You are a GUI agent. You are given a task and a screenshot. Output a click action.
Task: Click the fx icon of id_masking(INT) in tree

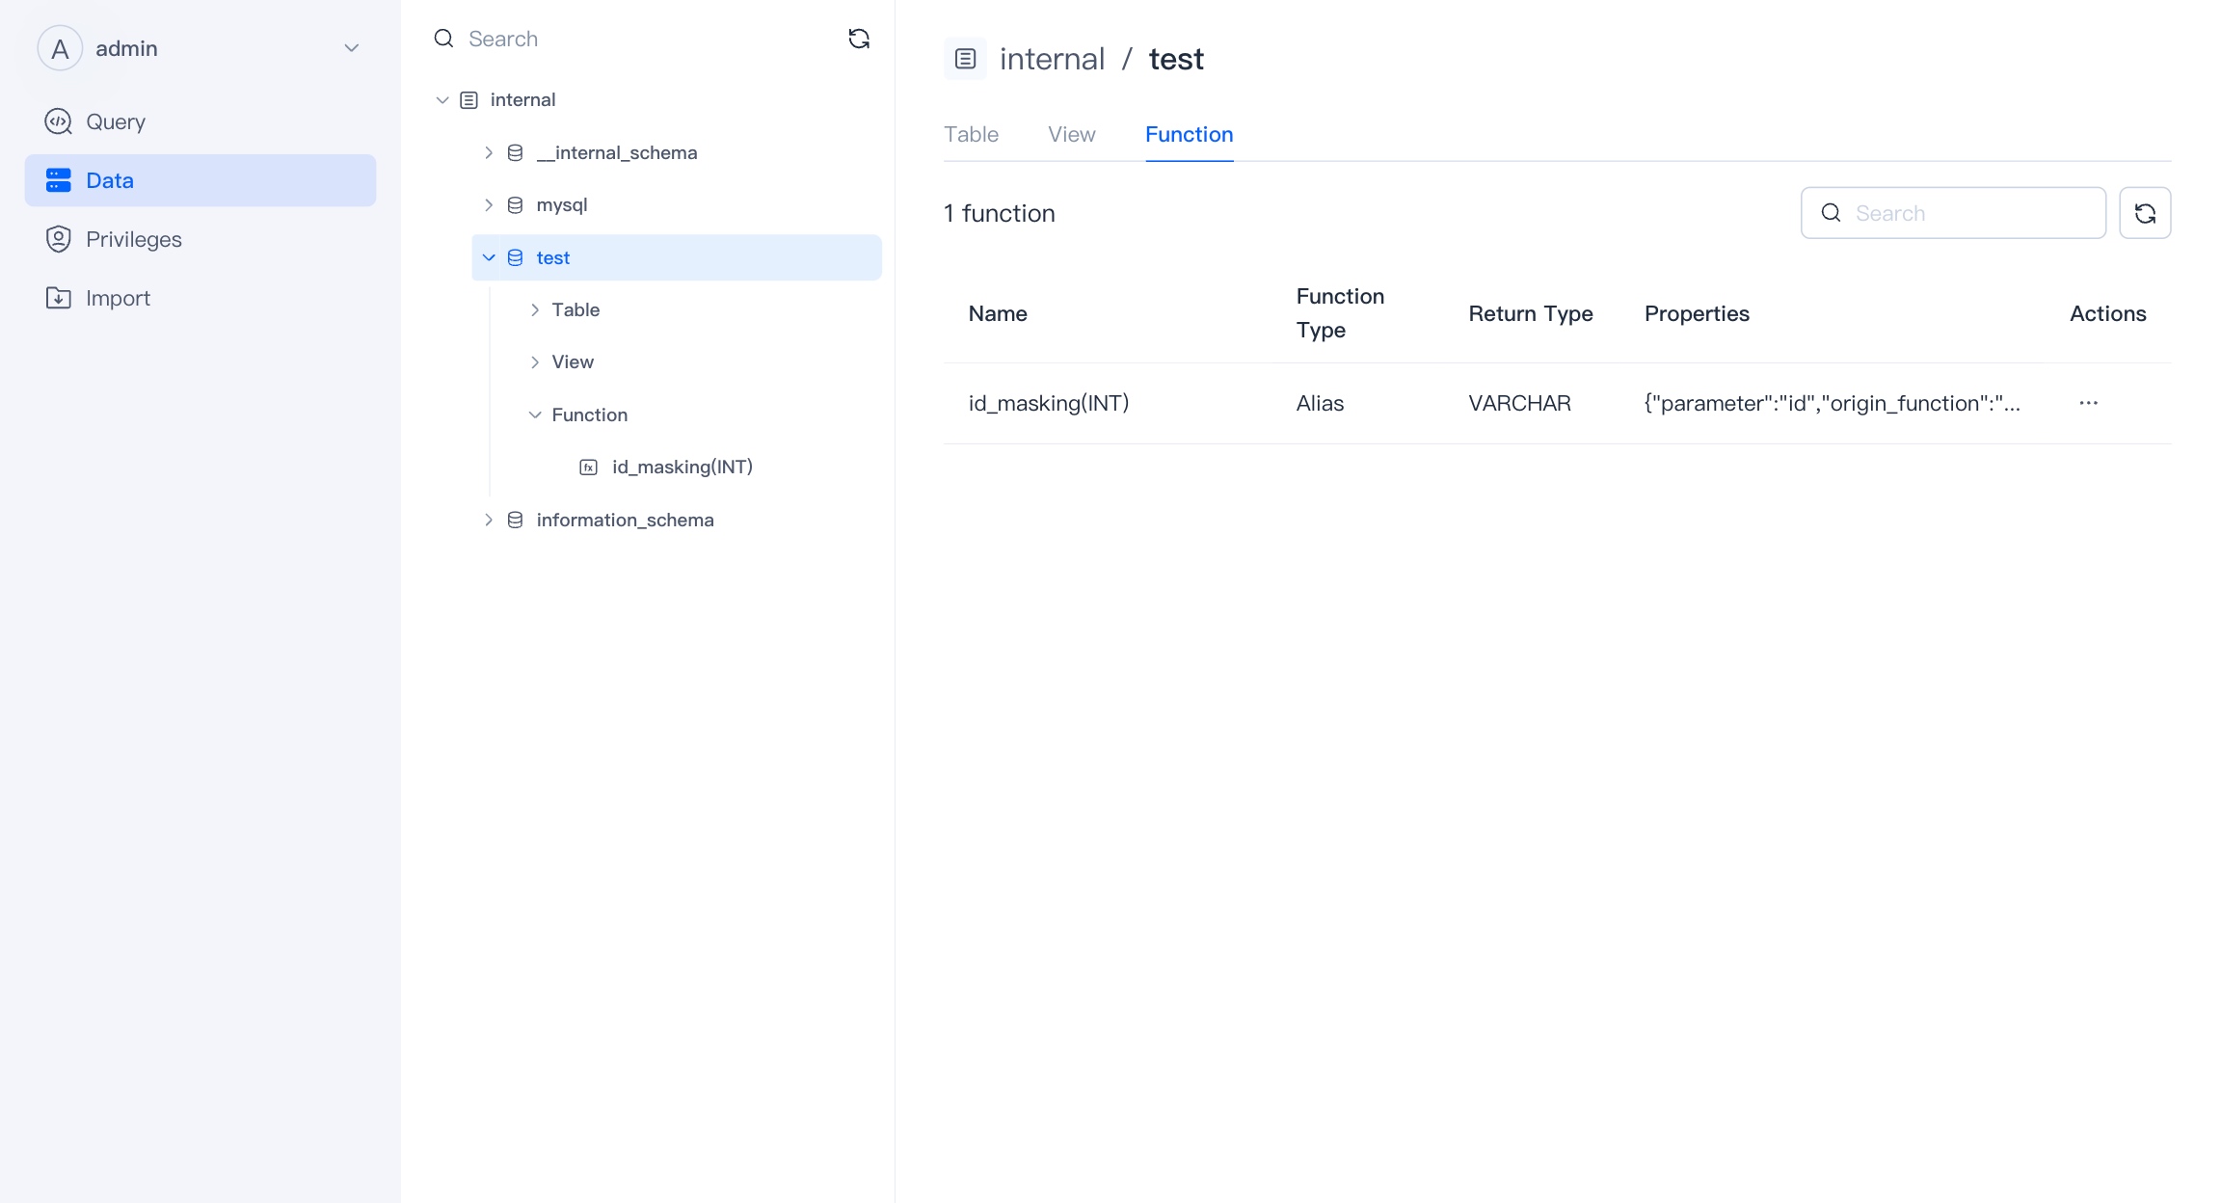point(588,468)
